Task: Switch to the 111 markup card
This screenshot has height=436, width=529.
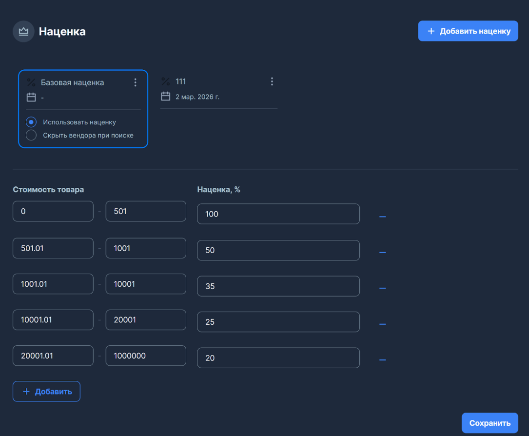Action: (215, 88)
